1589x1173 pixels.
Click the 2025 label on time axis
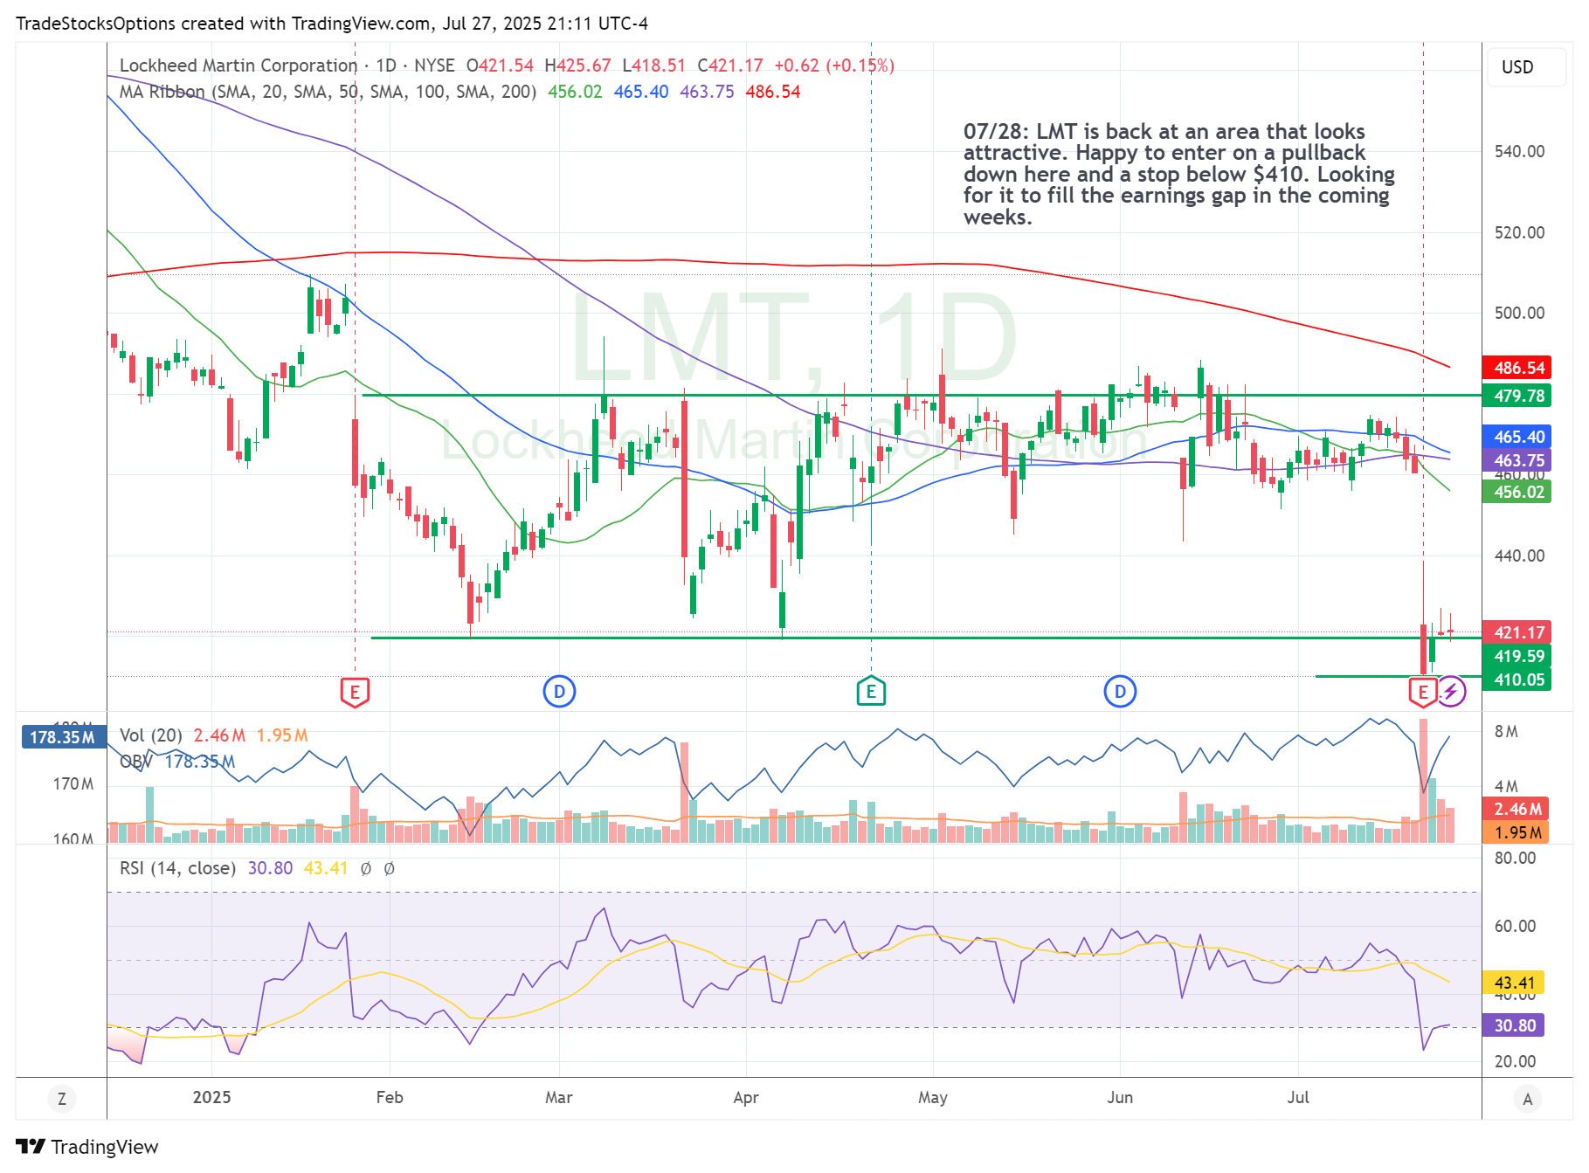point(211,1098)
